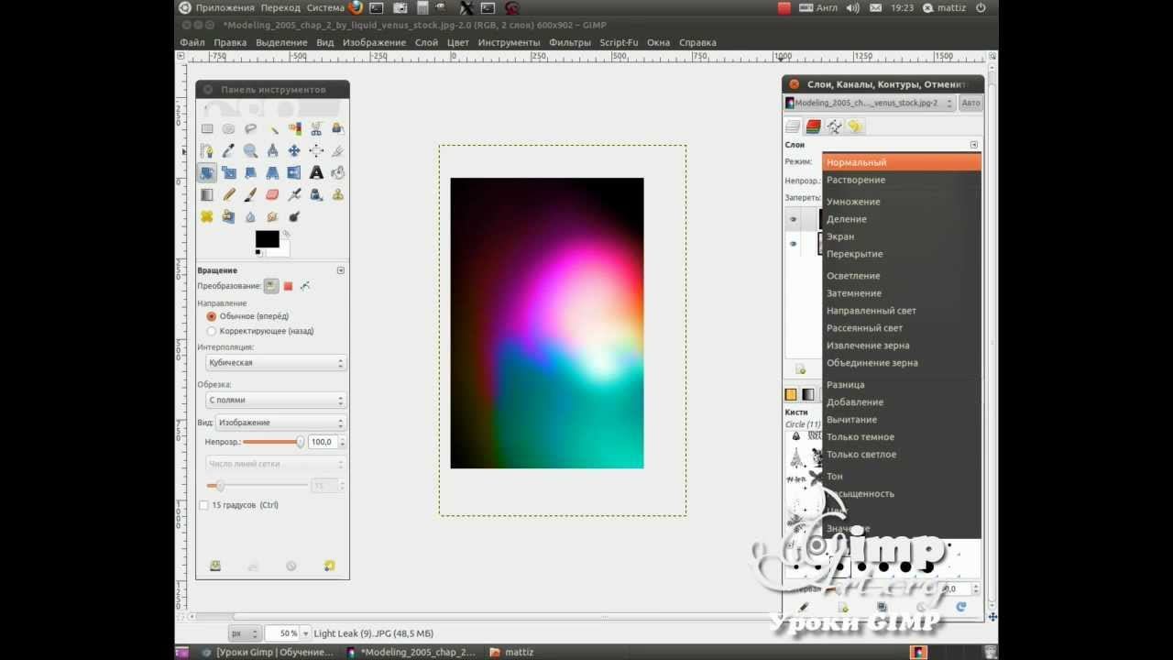Switch to the Channels tab in dock
The image size is (1173, 660).
tap(813, 126)
